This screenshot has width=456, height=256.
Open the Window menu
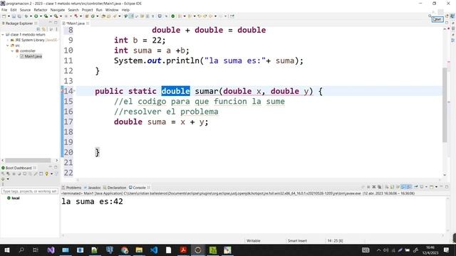(112, 10)
